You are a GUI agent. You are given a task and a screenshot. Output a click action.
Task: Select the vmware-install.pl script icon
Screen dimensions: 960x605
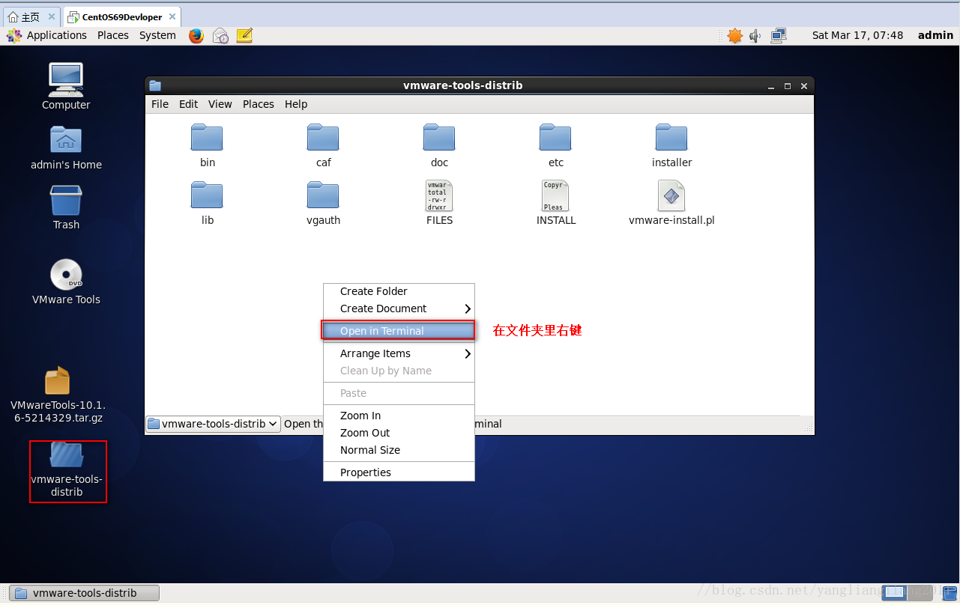(x=671, y=195)
